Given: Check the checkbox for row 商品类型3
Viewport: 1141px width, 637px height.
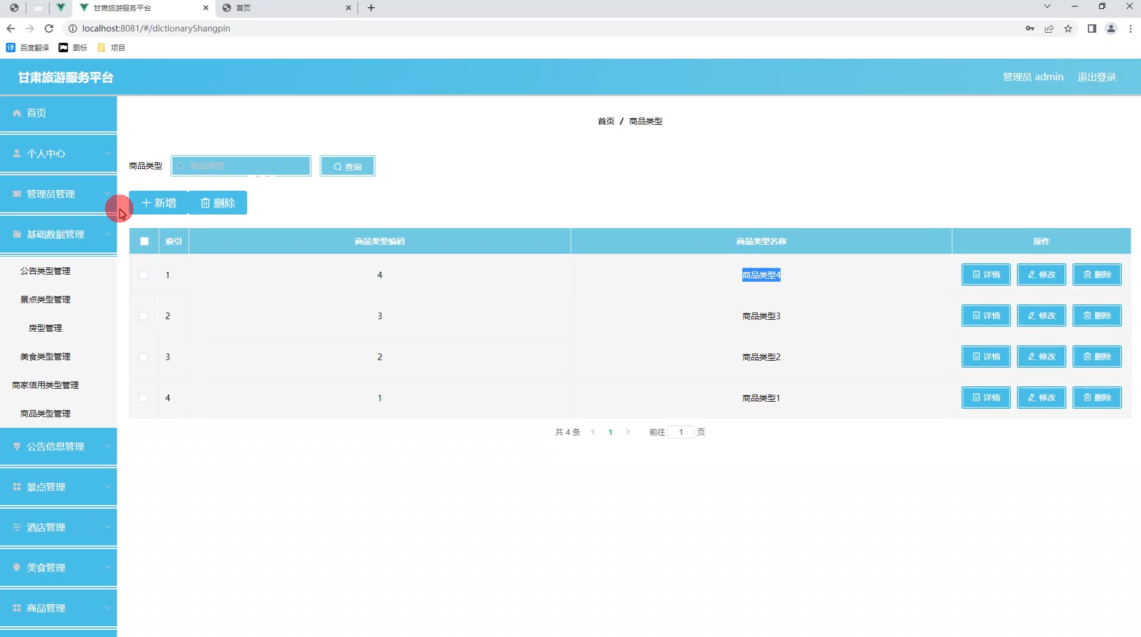Looking at the screenshot, I should 143,316.
